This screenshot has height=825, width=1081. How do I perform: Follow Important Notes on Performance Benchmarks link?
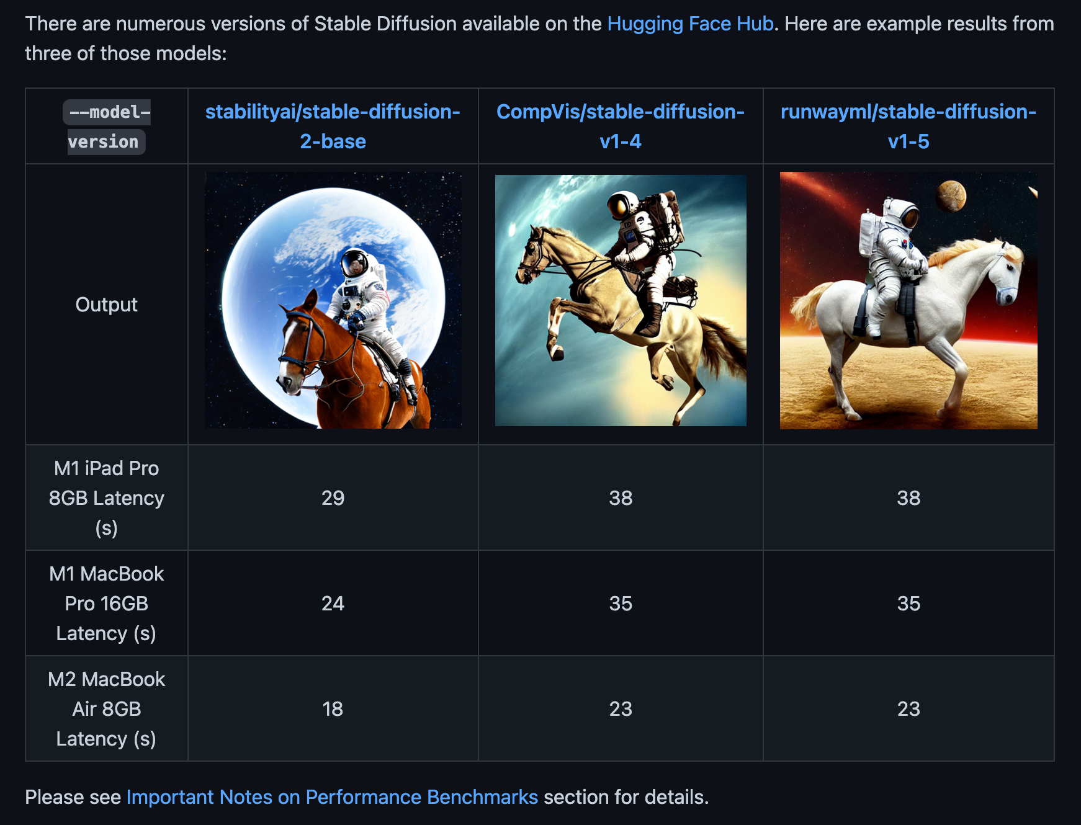332,797
